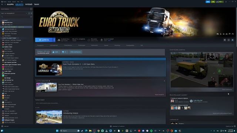This screenshot has height=133, width=237.
Task: Open the Introducing Greece article title
Action: click(71, 113)
